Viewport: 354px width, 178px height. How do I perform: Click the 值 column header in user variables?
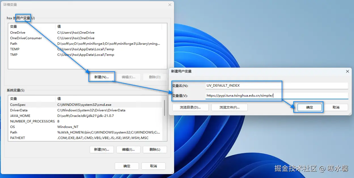109,26
